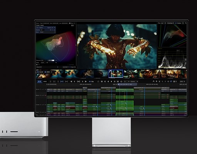197x154 pixels.
Task: Select the masked face thumbnail in filmstrip
Action: click(x=131, y=74)
